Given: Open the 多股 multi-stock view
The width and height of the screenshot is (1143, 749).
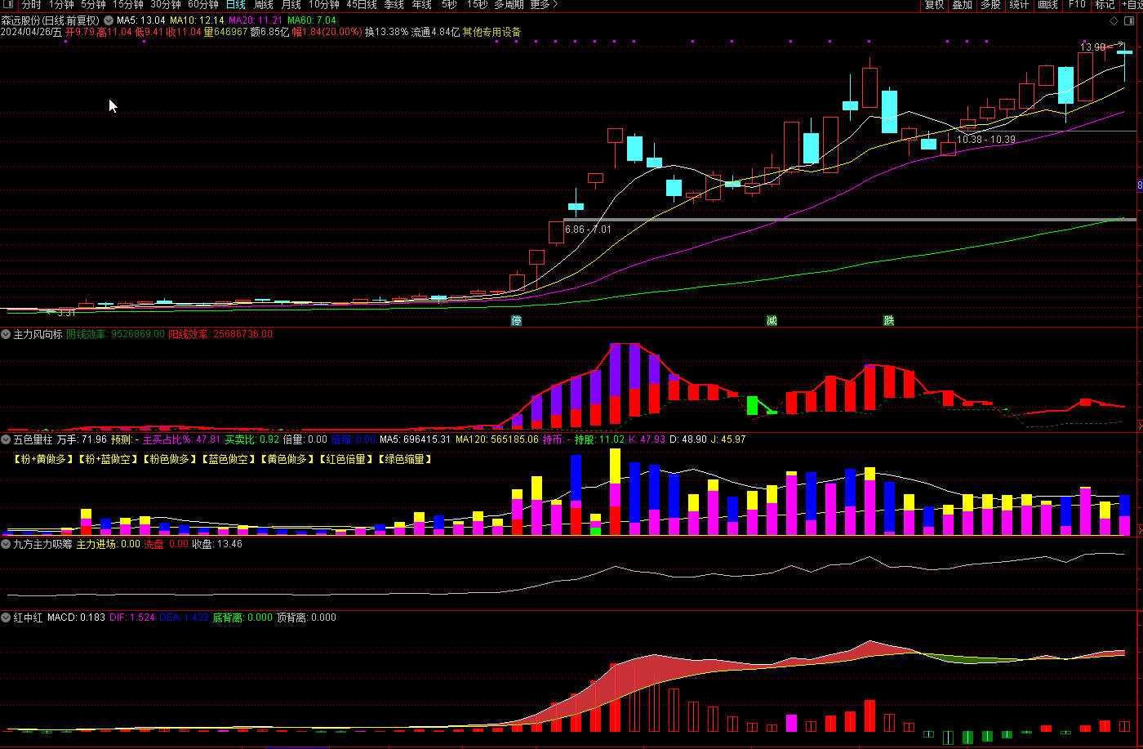Looking at the screenshot, I should coord(990,5).
